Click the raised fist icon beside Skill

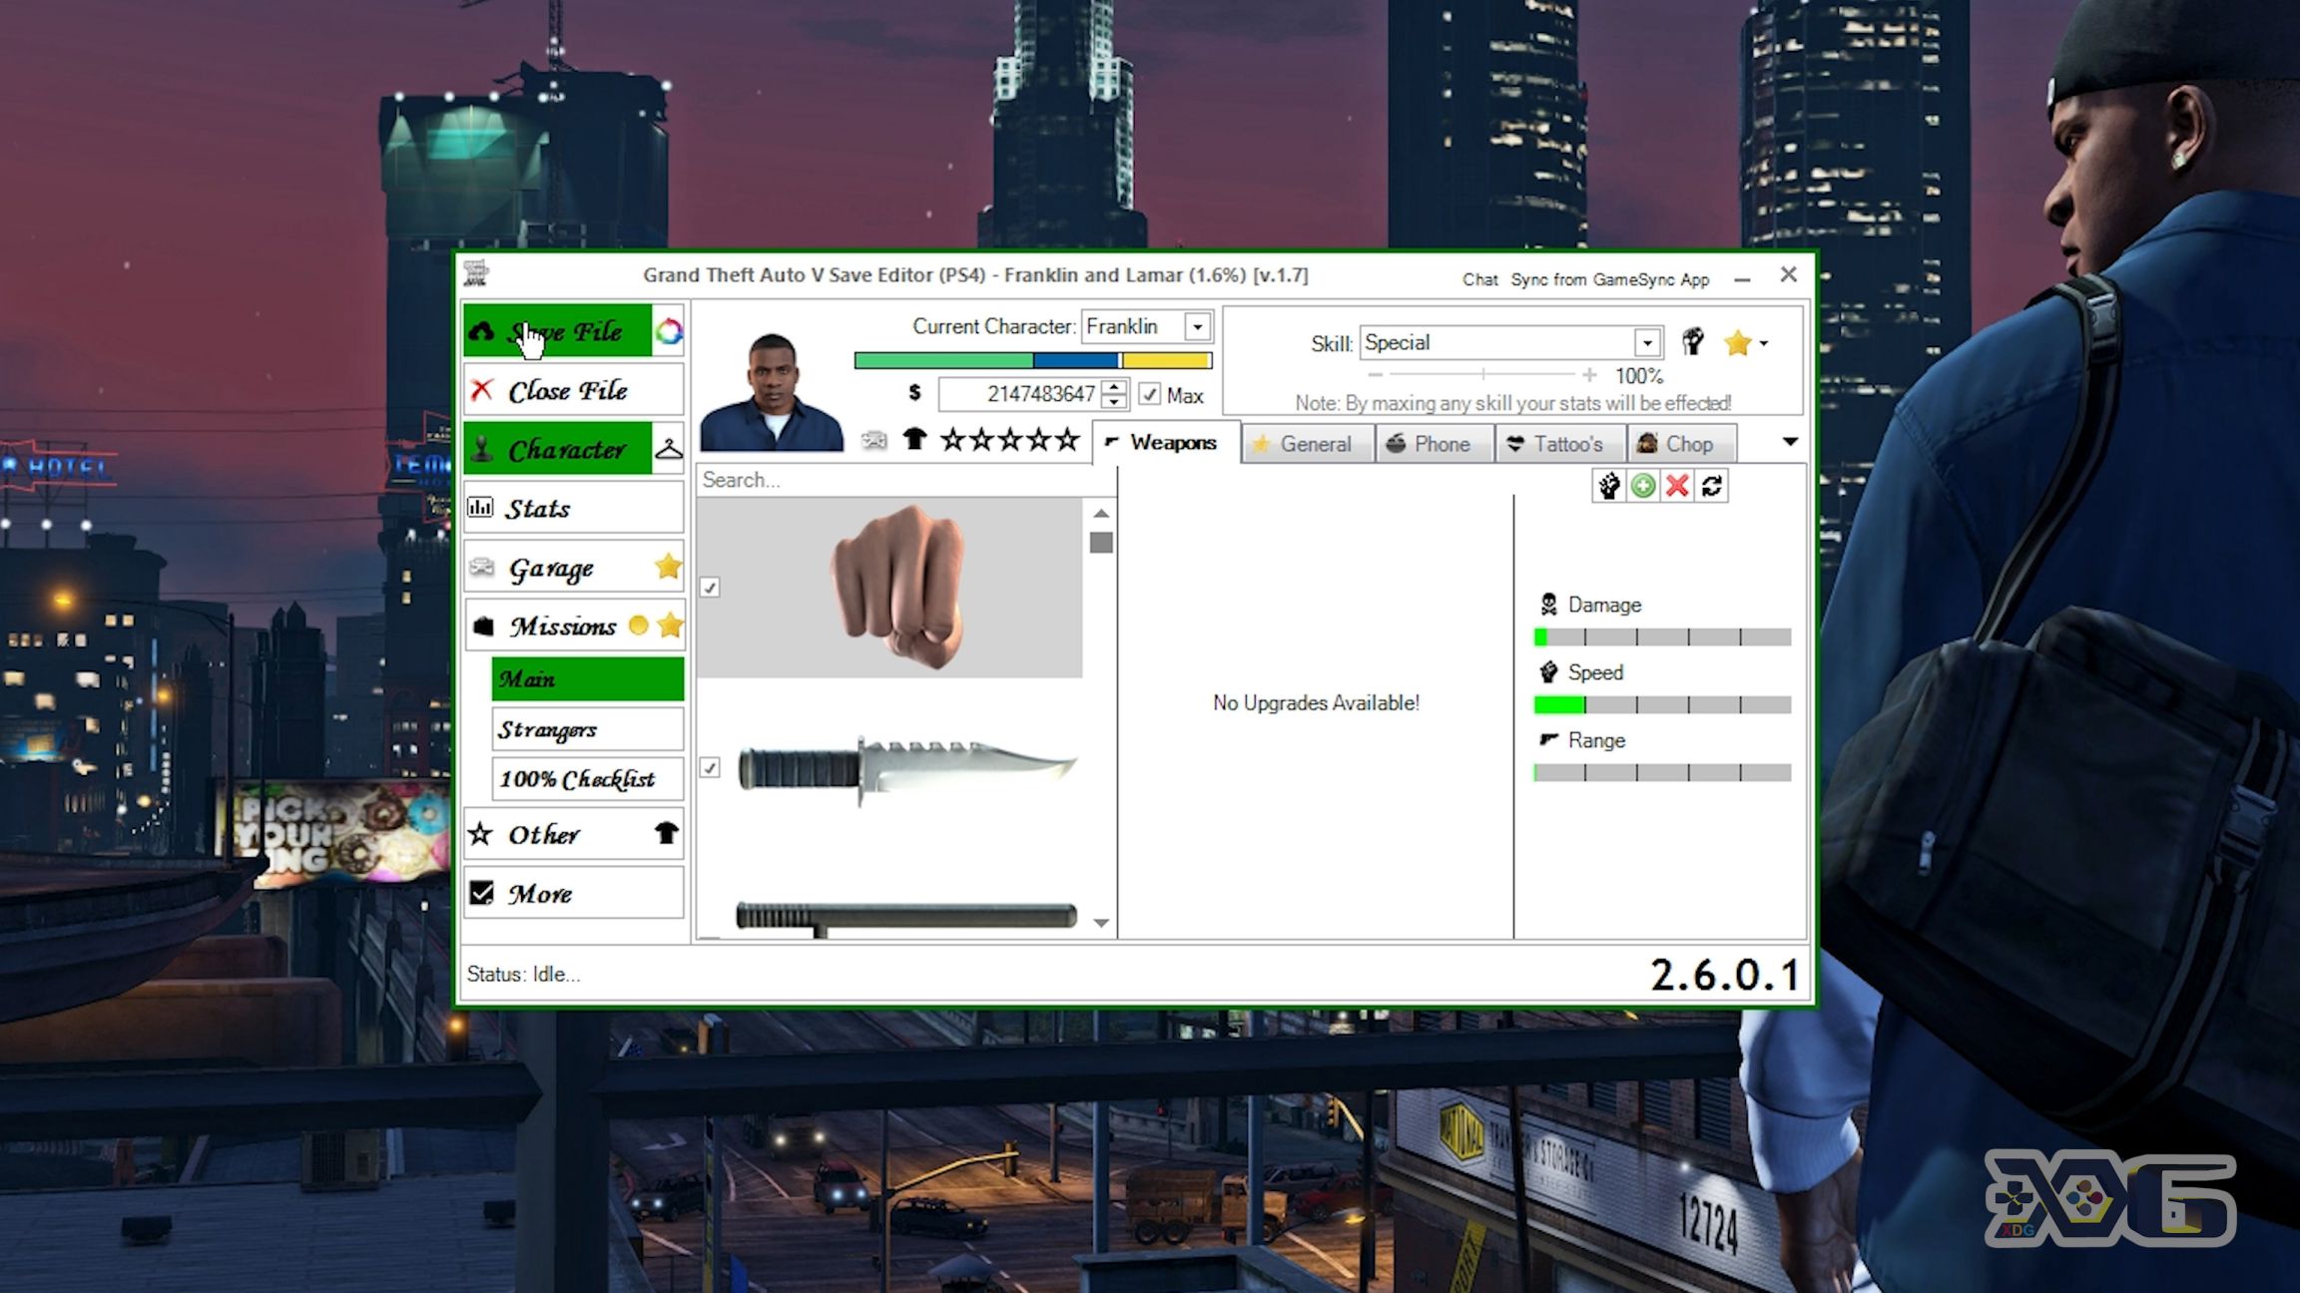click(1693, 342)
